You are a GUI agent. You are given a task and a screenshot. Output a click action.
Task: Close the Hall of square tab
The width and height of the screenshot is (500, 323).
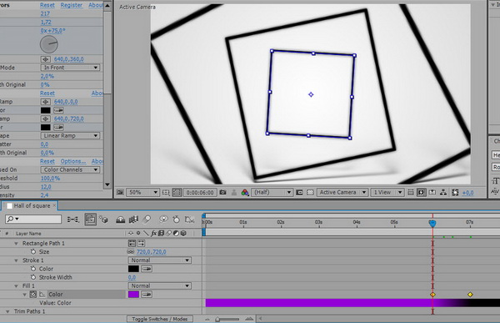[54, 205]
